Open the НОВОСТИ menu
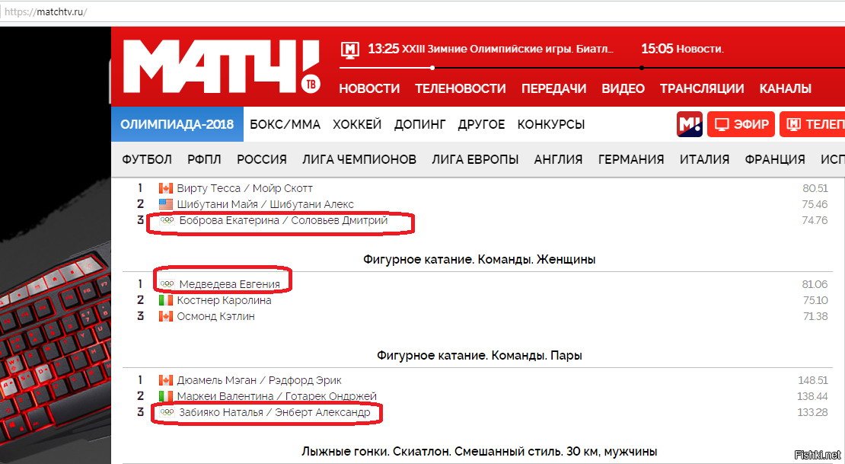Viewport: 845px width, 464px height. click(369, 88)
